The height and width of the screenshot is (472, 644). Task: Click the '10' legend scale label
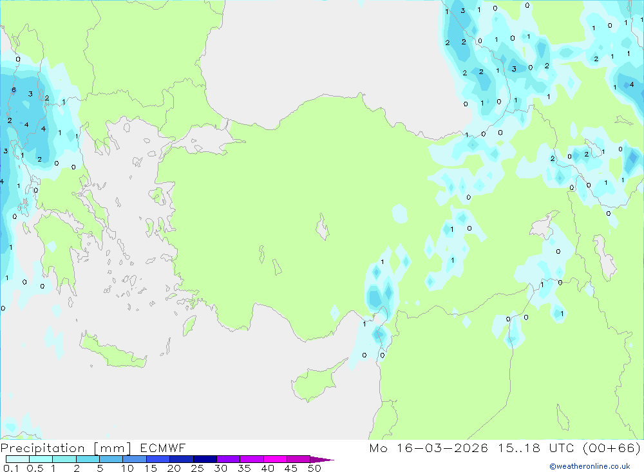tap(128, 468)
